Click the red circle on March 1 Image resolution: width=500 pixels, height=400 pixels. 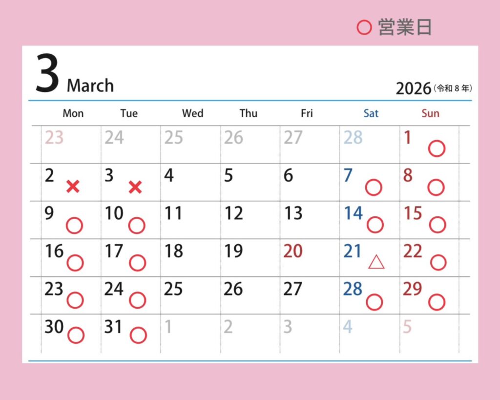point(437,148)
